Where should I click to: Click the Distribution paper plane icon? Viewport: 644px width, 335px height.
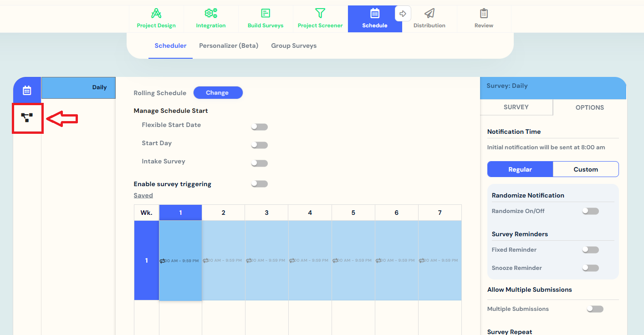[429, 13]
